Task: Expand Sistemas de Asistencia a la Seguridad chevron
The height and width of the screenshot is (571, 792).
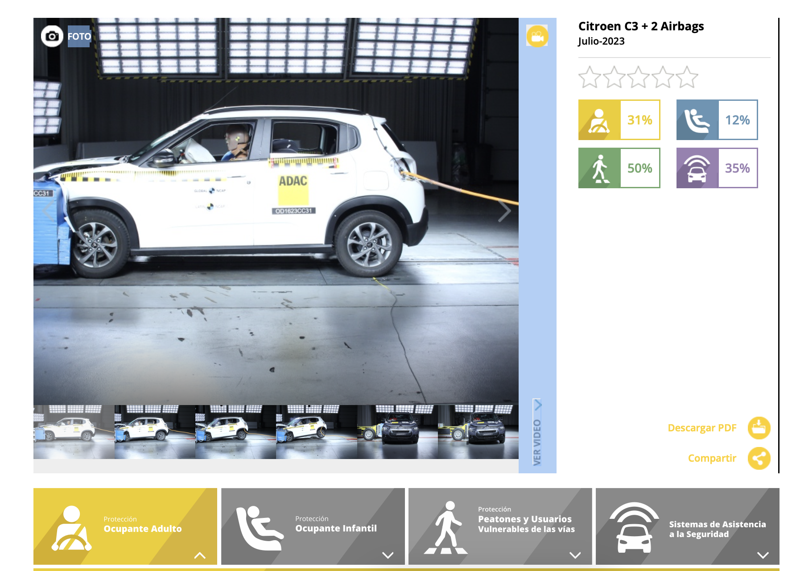Action: tap(763, 555)
